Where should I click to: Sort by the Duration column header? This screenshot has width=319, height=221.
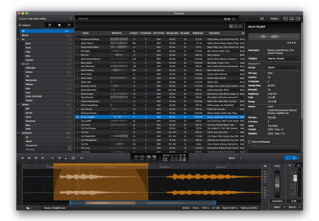coord(134,33)
